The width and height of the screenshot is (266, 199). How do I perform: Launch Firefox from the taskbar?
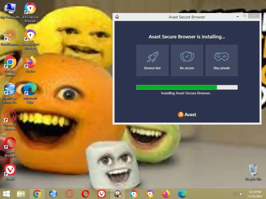pos(166,194)
